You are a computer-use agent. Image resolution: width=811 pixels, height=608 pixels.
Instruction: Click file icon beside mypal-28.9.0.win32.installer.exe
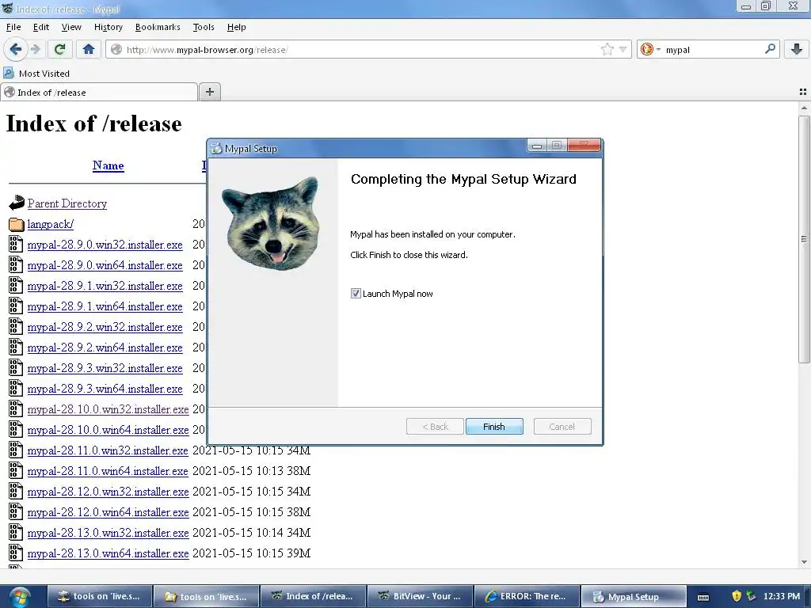click(x=16, y=244)
